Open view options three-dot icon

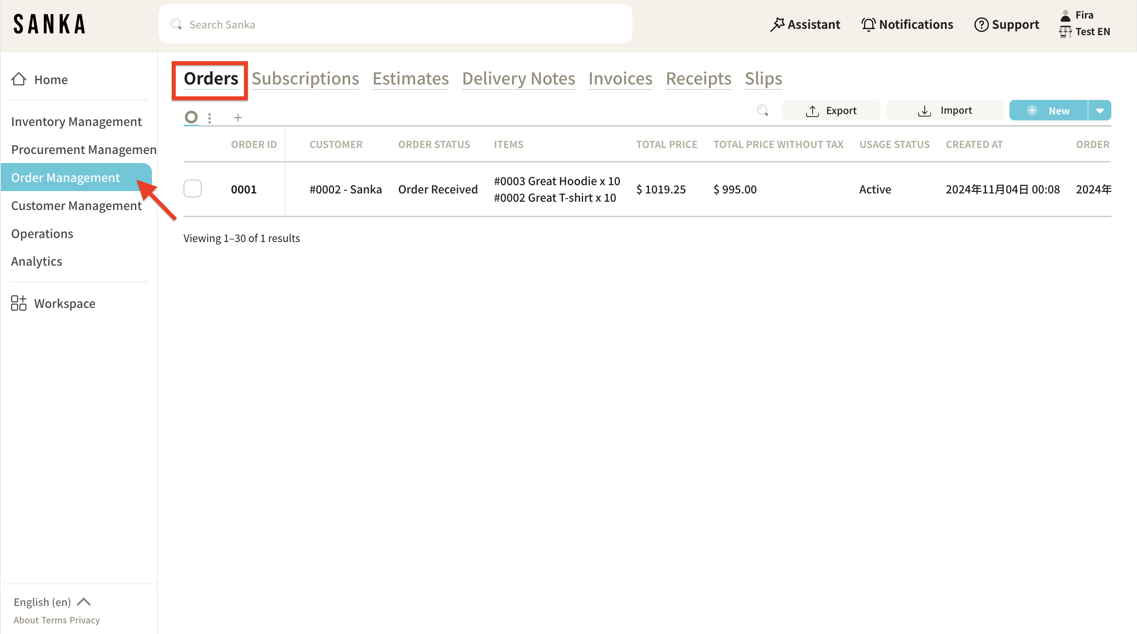[x=210, y=118]
